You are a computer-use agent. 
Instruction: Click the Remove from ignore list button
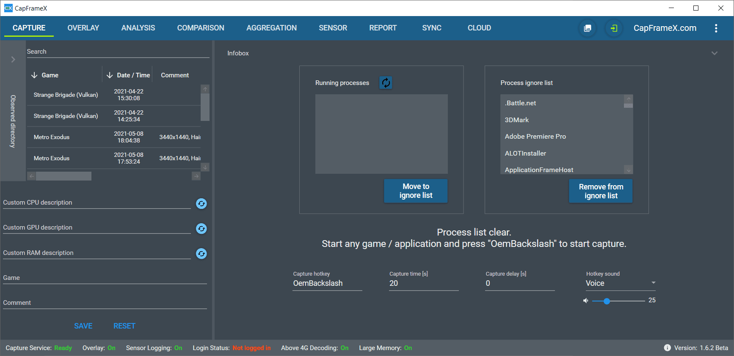(x=601, y=191)
